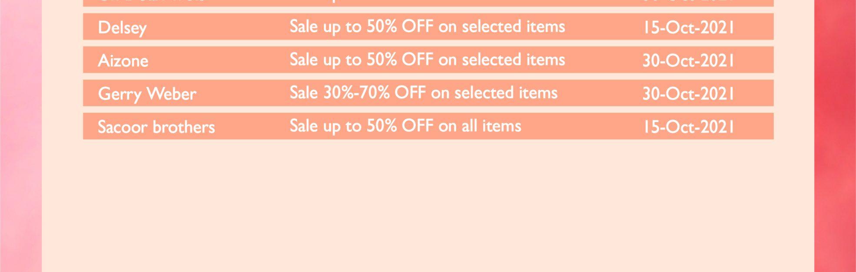Click the 15-Oct-2021 date in the Delsey row
856x272 pixels.
(688, 27)
